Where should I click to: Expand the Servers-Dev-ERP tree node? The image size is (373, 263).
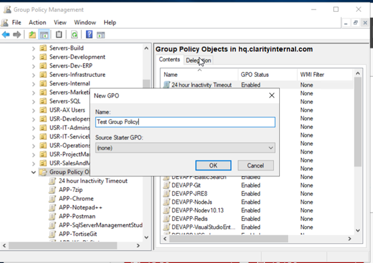click(33, 66)
